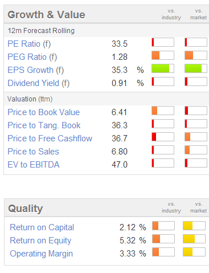
Task: Open the Dividend Yield (f) link
Action: coord(39,83)
